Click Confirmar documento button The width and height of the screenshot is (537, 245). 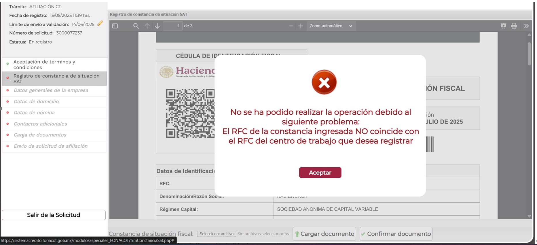396,234
